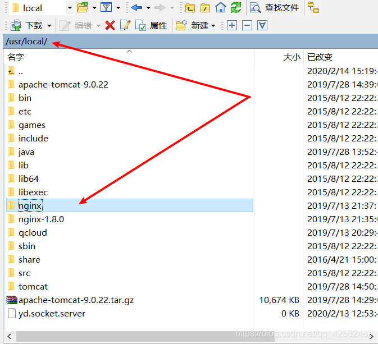Click the rename file icon
The width and height of the screenshot is (378, 344).
click(x=125, y=25)
